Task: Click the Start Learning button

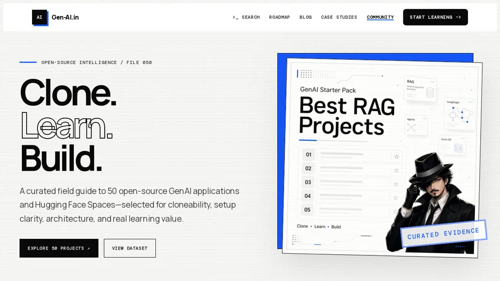Action: pos(435,17)
